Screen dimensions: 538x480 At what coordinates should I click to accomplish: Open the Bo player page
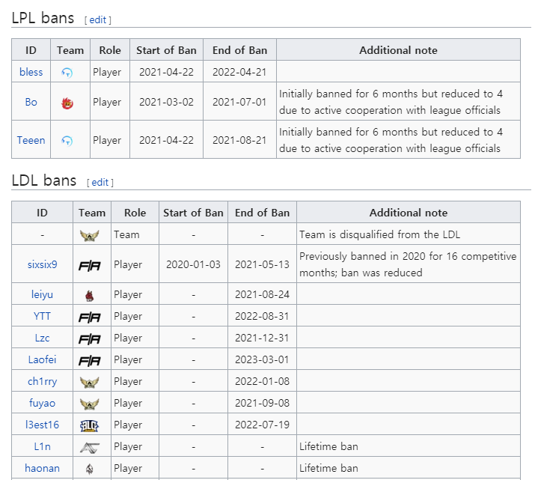[x=31, y=102]
